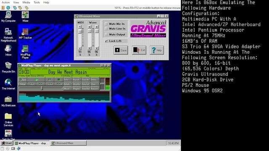The image size is (269, 151).
Task: Toggle Shuffle in ModPlug Player
Action: 77,84
